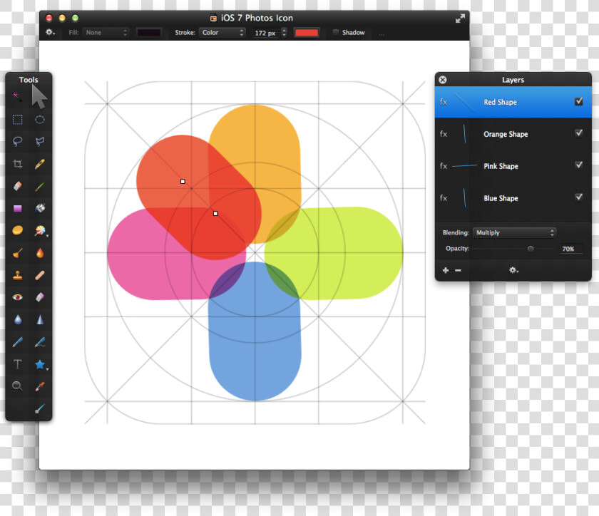This screenshot has width=599, height=516.
Task: Show more options via ellipsis button
Action: point(382,34)
